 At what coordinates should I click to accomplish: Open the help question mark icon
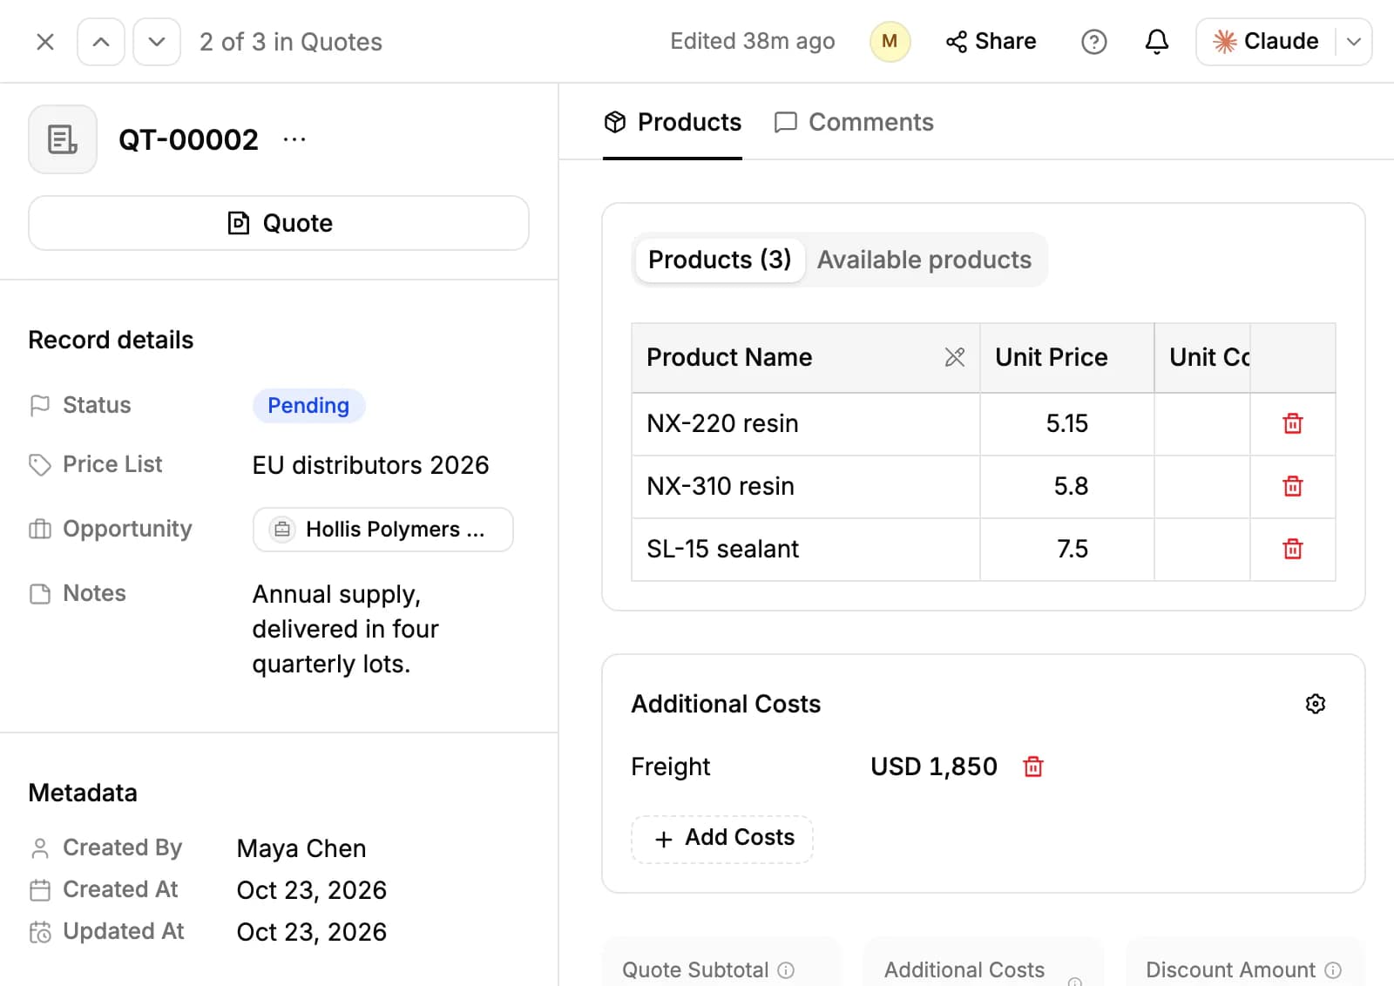tap(1093, 42)
